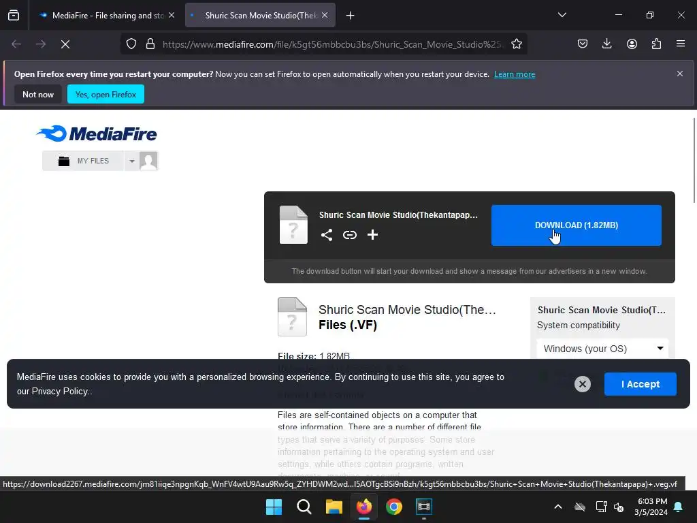697x523 pixels.
Task: Open a new browser tab
Action: pos(351,16)
